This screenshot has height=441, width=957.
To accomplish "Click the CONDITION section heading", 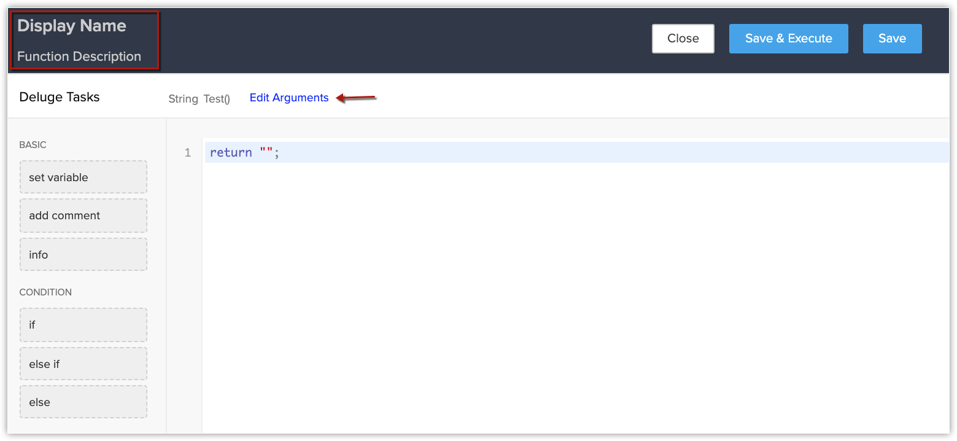I will tap(45, 292).
